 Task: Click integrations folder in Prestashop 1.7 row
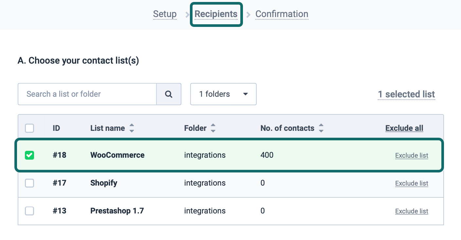[205, 211]
